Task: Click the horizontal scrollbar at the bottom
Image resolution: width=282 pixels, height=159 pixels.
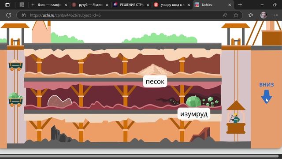Action: [x=139, y=156]
